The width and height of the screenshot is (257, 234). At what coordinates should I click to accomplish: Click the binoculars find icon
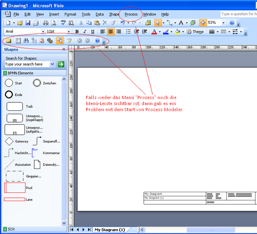(x=26, y=40)
